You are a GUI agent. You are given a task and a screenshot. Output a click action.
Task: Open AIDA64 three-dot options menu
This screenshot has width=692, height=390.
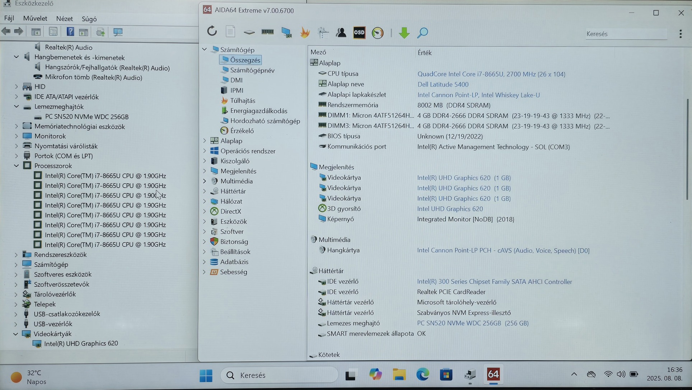pyautogui.click(x=681, y=34)
